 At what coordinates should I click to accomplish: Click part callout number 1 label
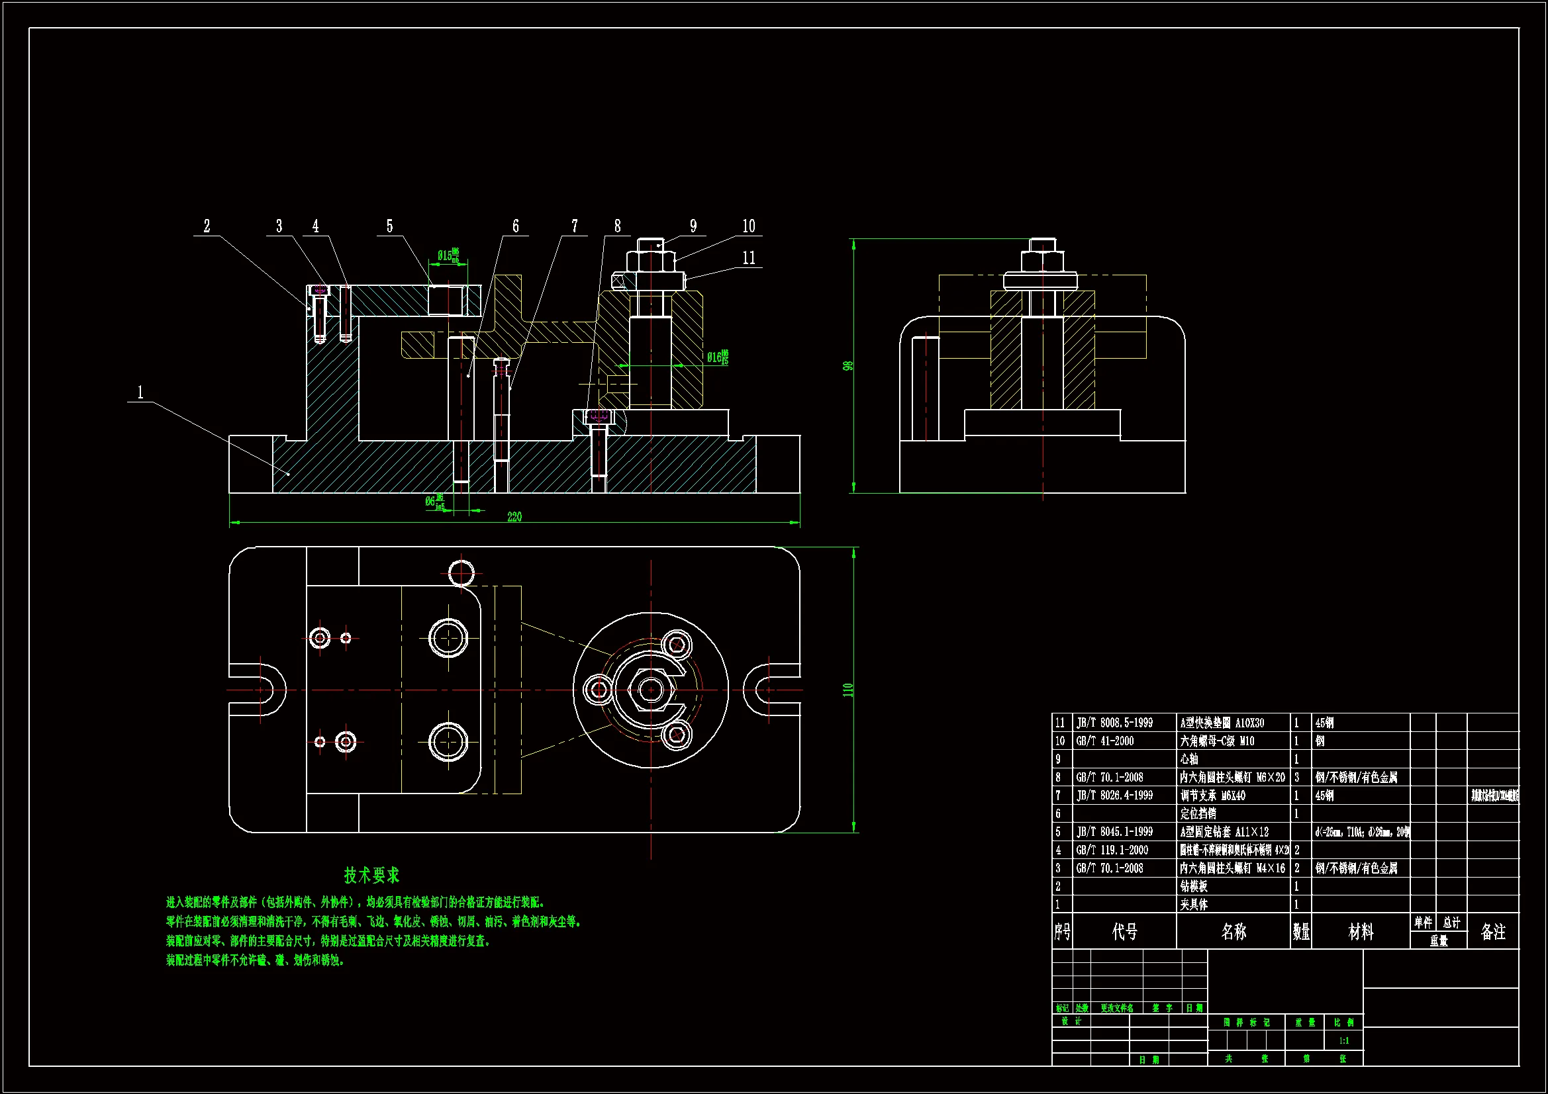(x=140, y=392)
